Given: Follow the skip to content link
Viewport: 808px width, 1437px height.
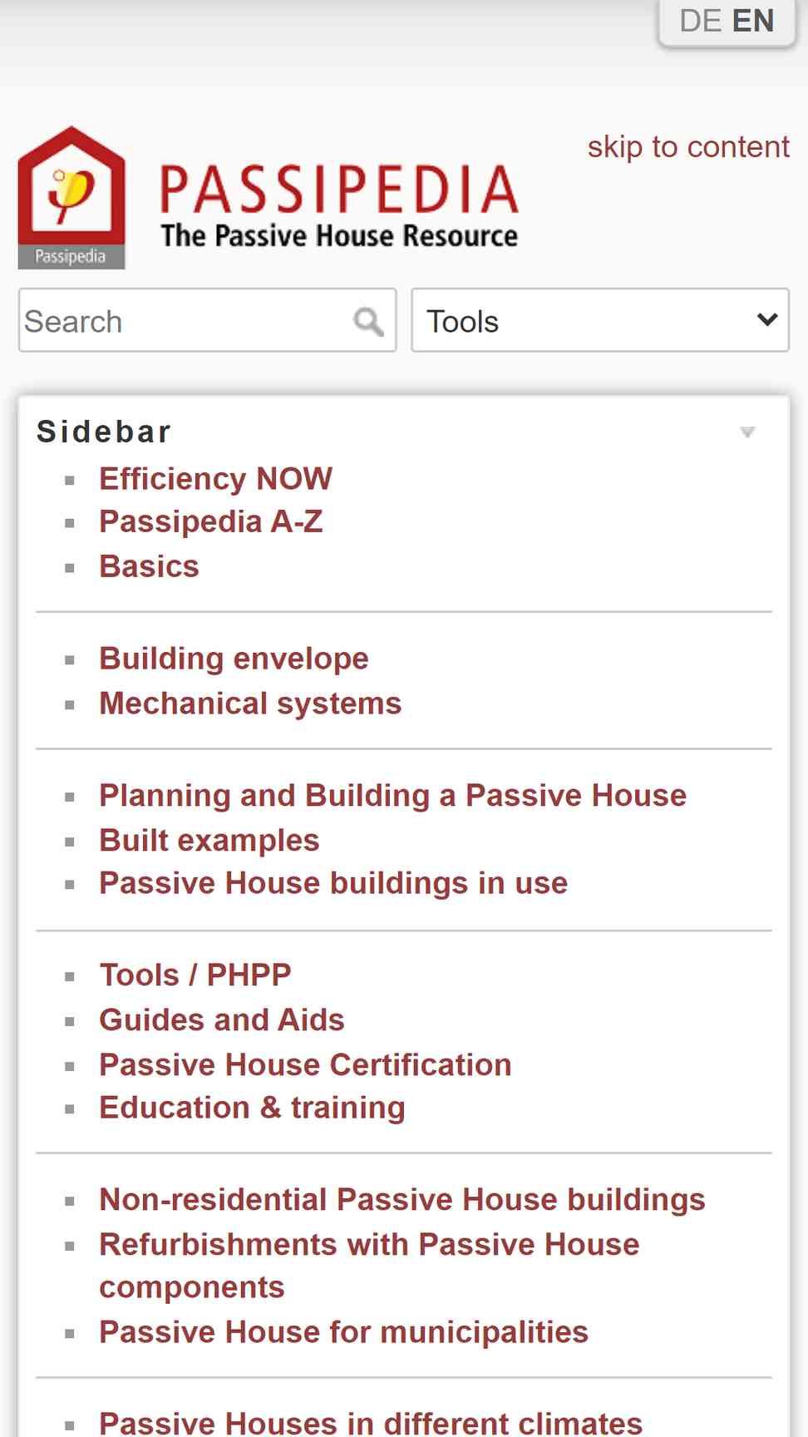Looking at the screenshot, I should tap(688, 146).
